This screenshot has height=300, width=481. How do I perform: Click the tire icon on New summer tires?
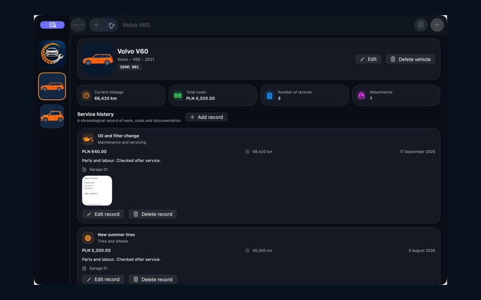[88, 238]
